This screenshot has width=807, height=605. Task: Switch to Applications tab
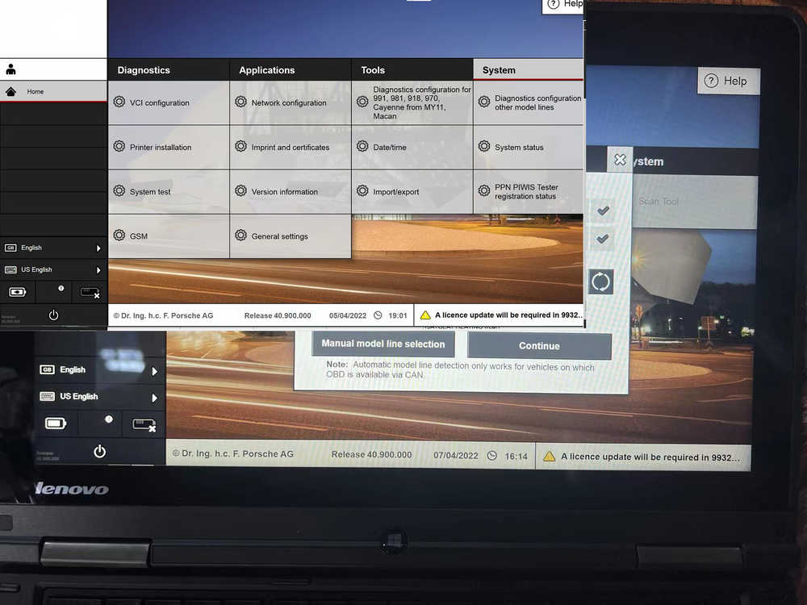pyautogui.click(x=291, y=70)
